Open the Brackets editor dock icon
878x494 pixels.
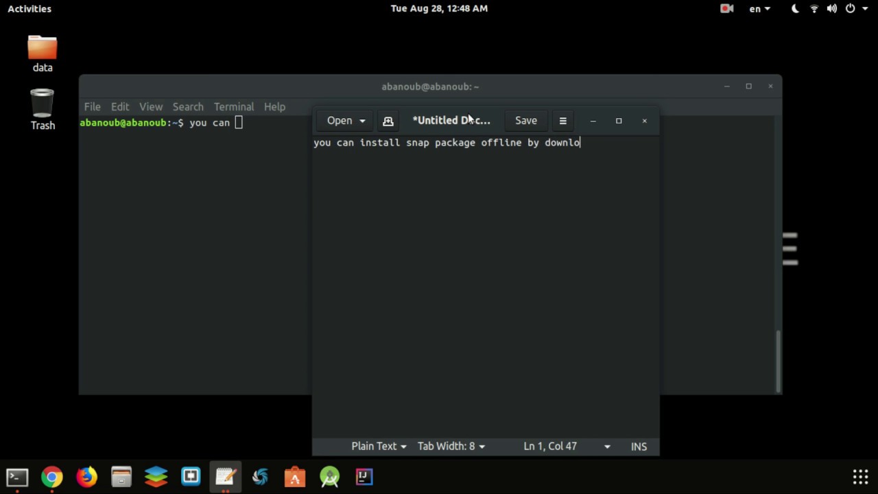point(191,477)
